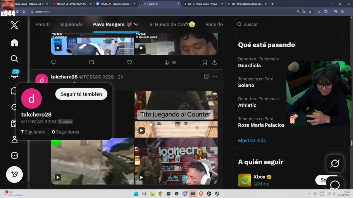Open More options circle icon in sidebar

(x=14, y=156)
